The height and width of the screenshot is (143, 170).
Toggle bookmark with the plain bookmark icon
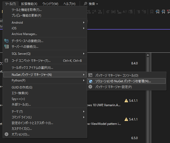(152, 12)
